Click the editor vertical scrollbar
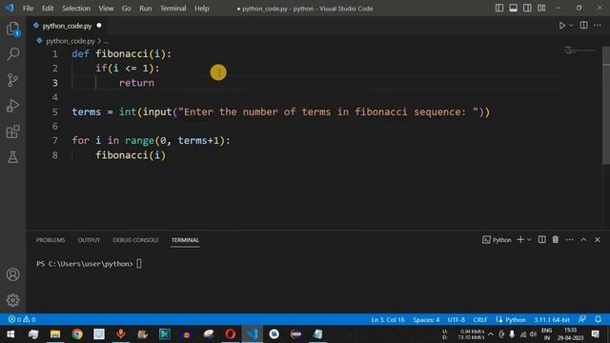The image size is (610, 343). click(x=606, y=105)
